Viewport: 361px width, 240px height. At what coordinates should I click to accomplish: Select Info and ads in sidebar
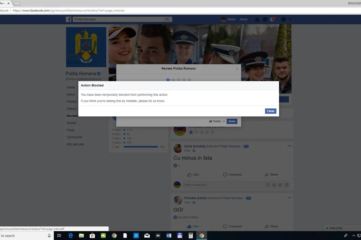click(x=75, y=144)
